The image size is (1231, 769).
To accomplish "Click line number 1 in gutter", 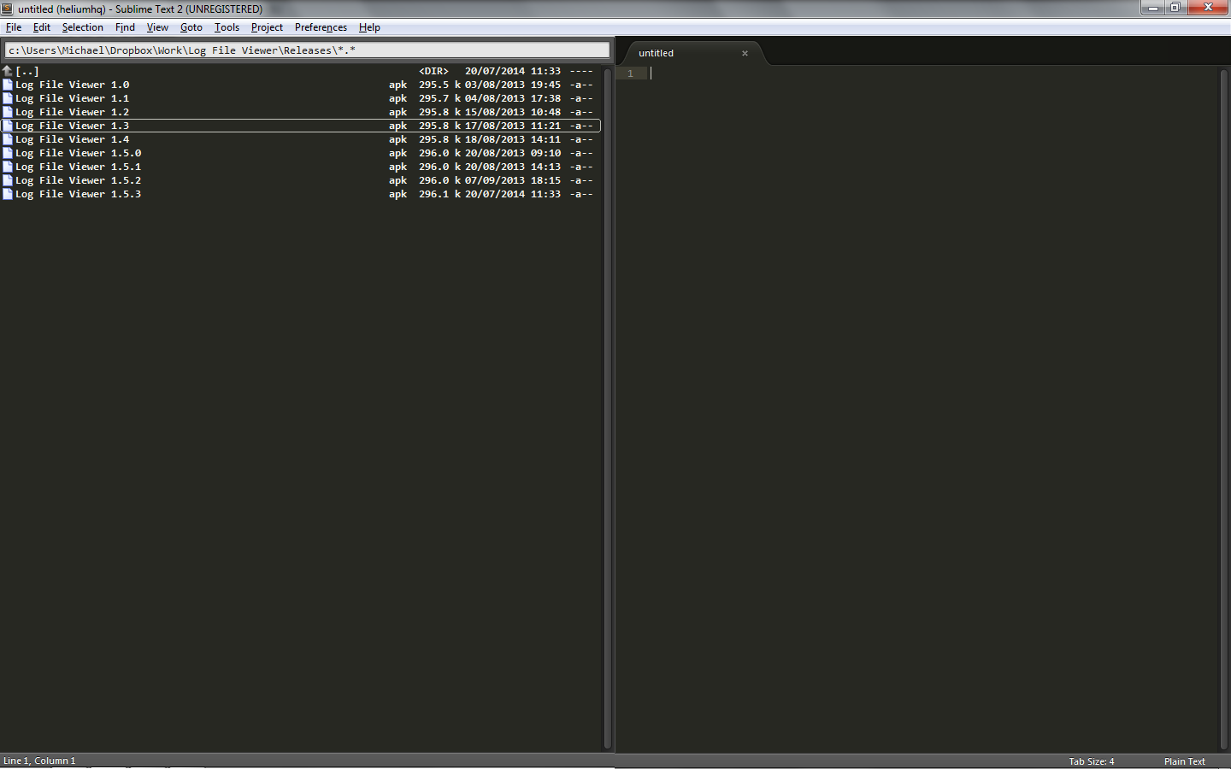I will click(631, 73).
